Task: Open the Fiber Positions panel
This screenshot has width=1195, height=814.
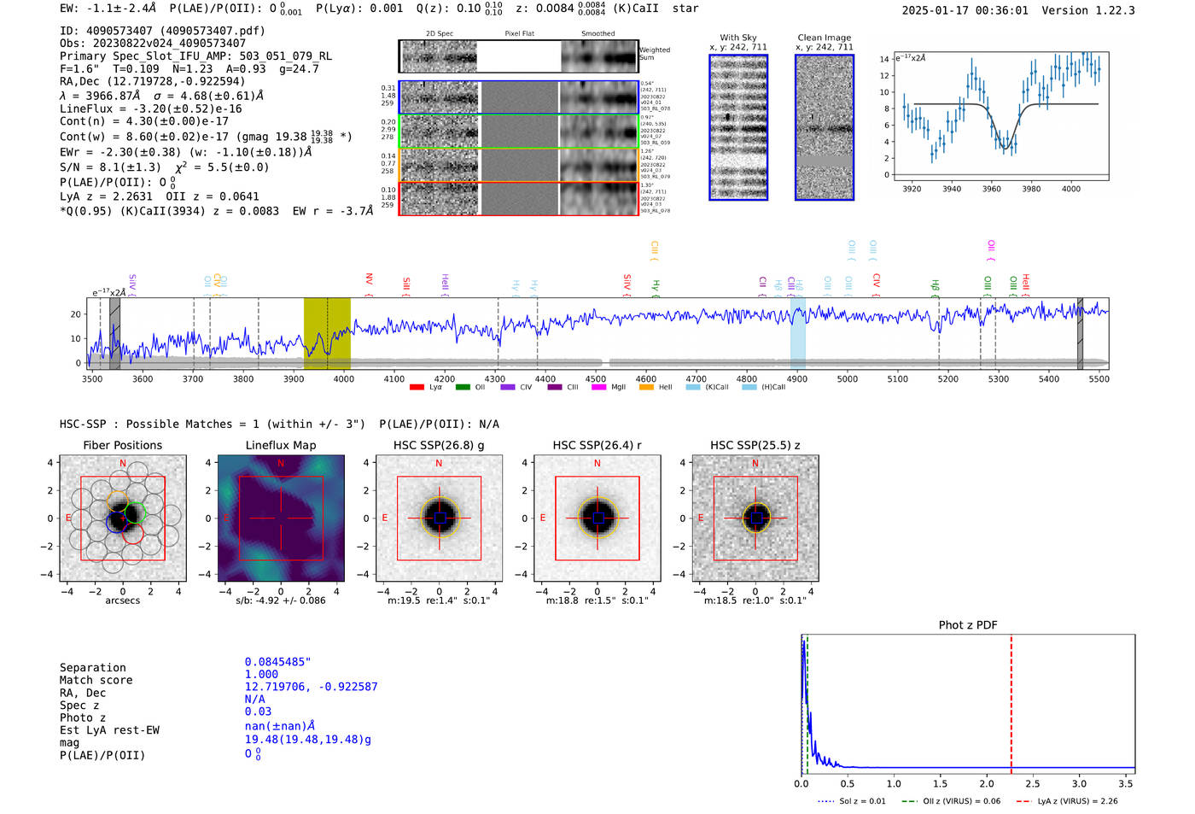Action: click(x=123, y=518)
